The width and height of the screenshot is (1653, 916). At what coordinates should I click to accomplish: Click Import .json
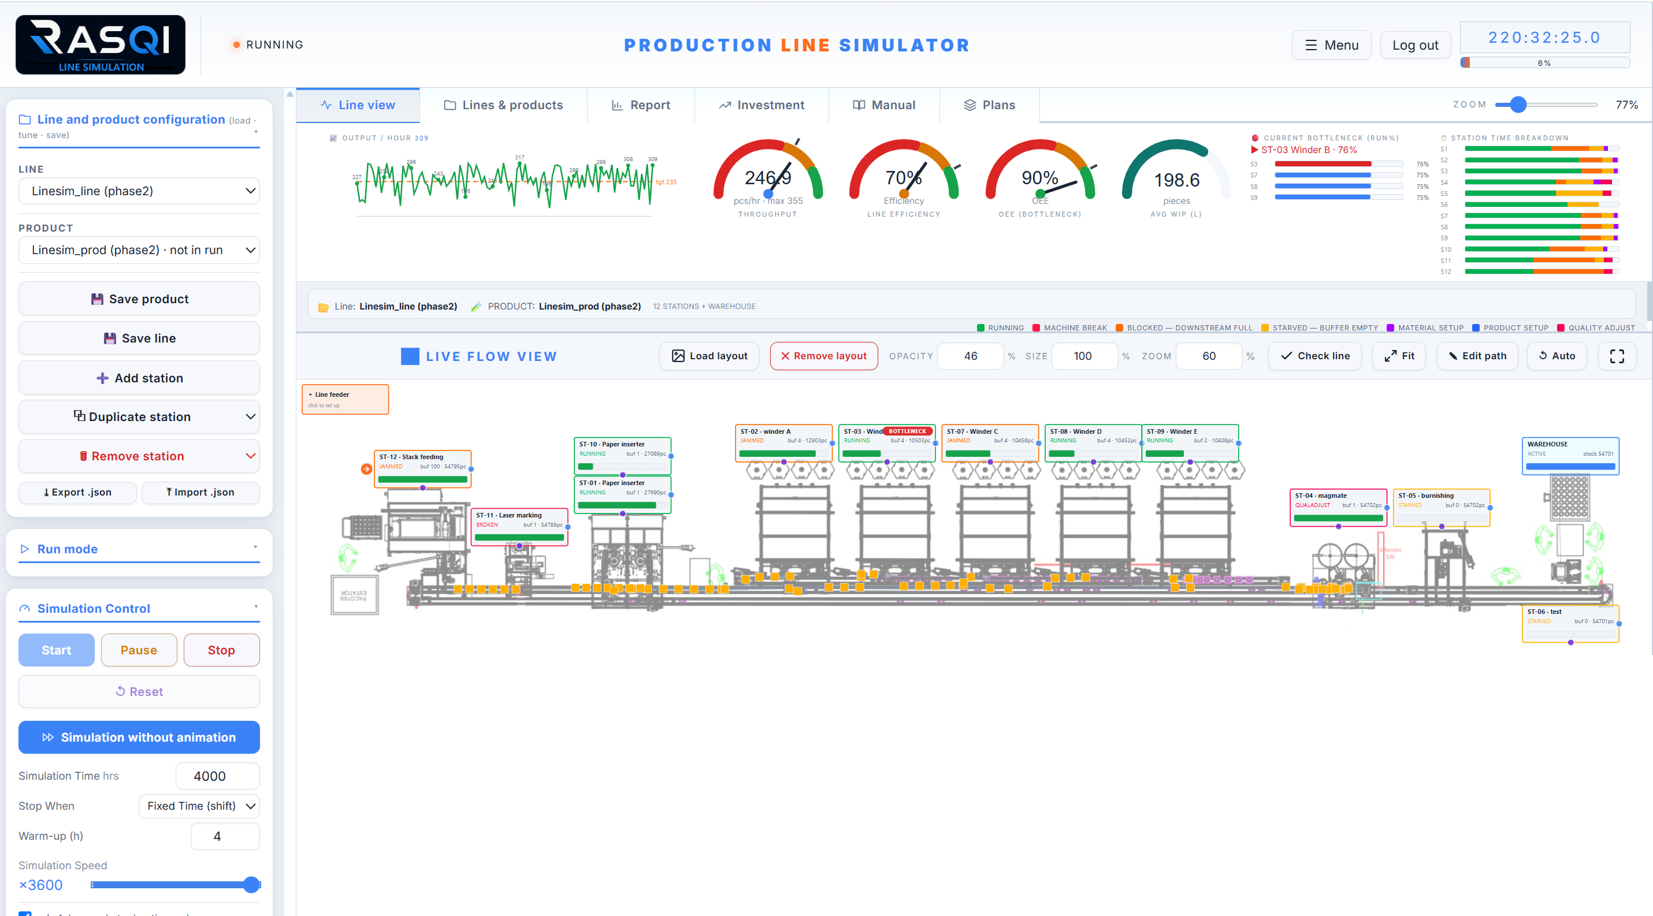[x=200, y=492]
